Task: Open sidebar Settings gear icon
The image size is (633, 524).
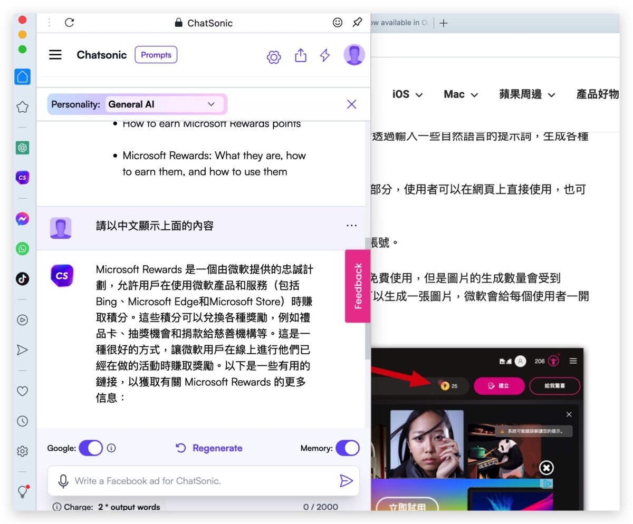Action: pyautogui.click(x=22, y=451)
